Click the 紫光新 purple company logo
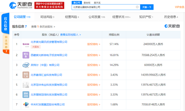The image size is (185, 111). tap(26, 55)
